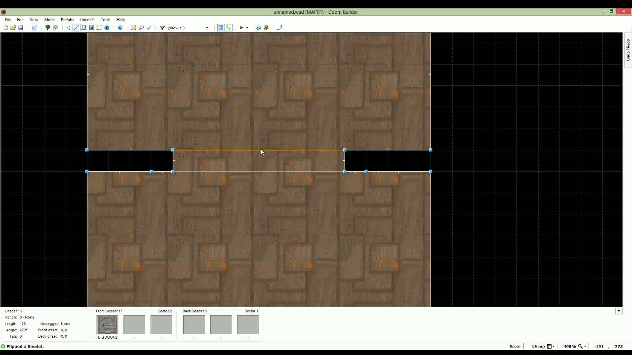The image size is (632, 355).
Task: Click the green tree-shaped toolbar icon
Action: 47,28
